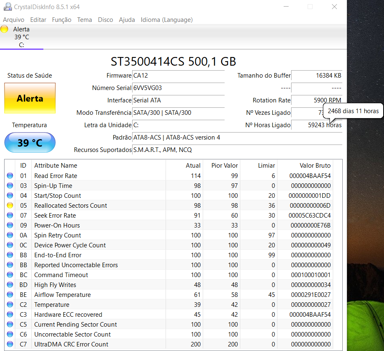The height and width of the screenshot is (351, 384).
Task: Click raw value 00000000E76B of Power-On Hours
Action: coord(311,225)
